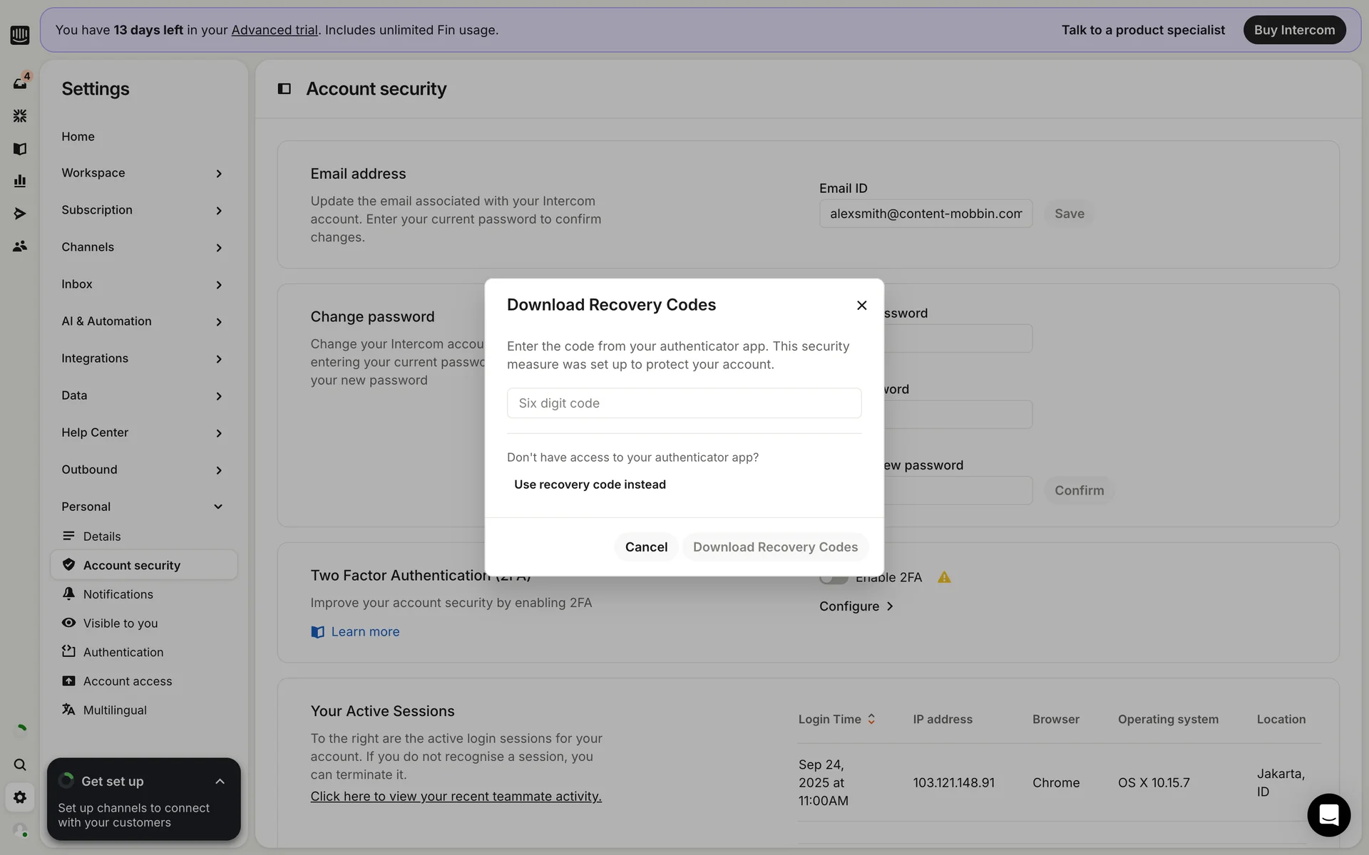Click the Fin AI asterisk icon
Image resolution: width=1369 pixels, height=855 pixels.
click(20, 115)
